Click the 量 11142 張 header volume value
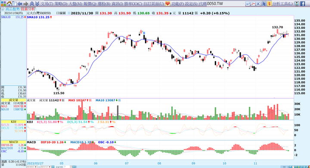310x168 pixels. point(188,13)
